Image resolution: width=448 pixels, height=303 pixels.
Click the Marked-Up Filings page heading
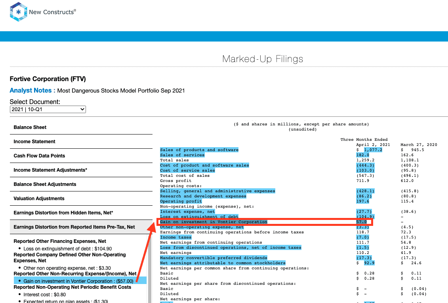[x=263, y=59]
